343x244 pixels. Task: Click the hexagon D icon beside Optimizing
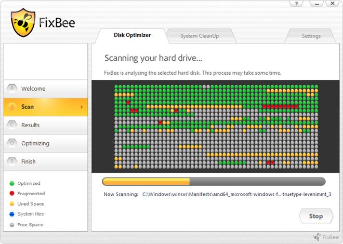pyautogui.click(x=12, y=143)
